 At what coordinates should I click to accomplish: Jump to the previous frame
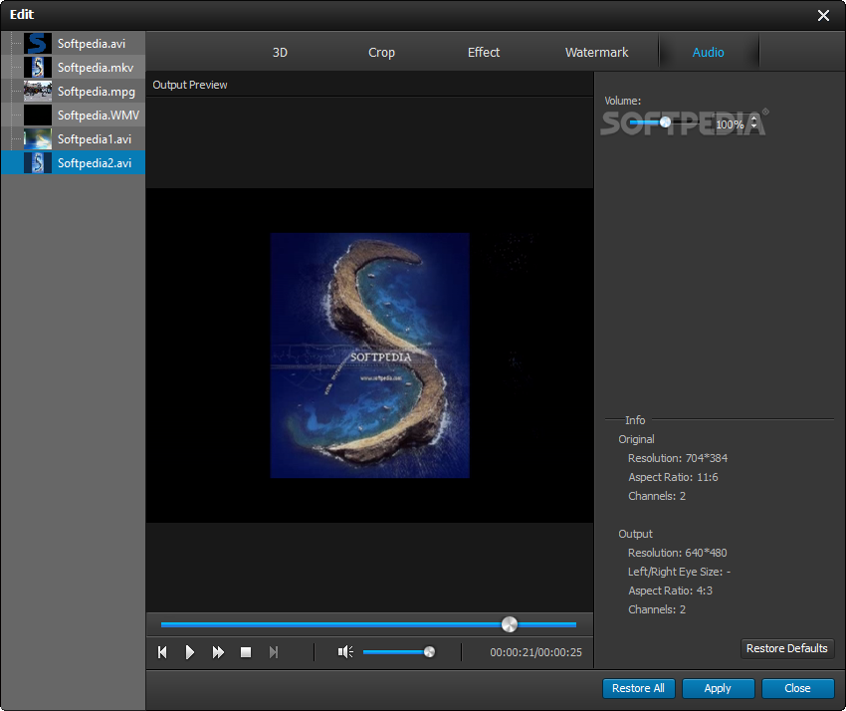pyautogui.click(x=162, y=652)
